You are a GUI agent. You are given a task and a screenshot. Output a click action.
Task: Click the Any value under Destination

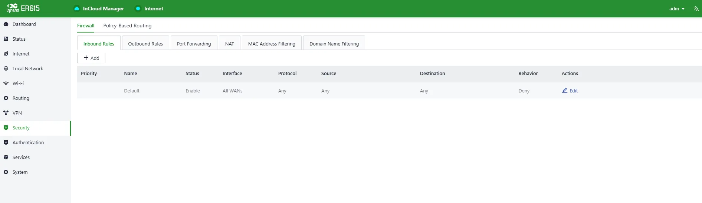424,91
